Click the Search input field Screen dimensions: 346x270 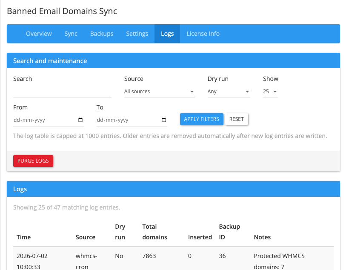pos(62,92)
